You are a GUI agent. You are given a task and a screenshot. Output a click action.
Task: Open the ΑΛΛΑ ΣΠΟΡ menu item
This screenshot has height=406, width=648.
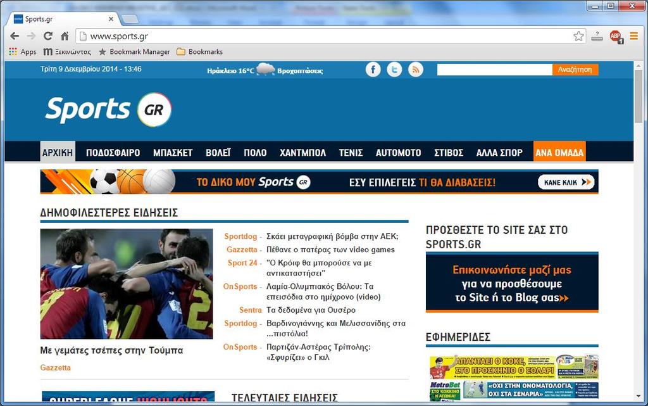[499, 153]
